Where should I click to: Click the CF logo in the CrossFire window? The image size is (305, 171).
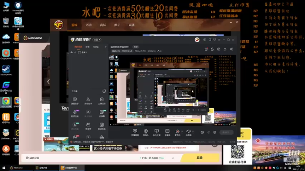(x=58, y=25)
